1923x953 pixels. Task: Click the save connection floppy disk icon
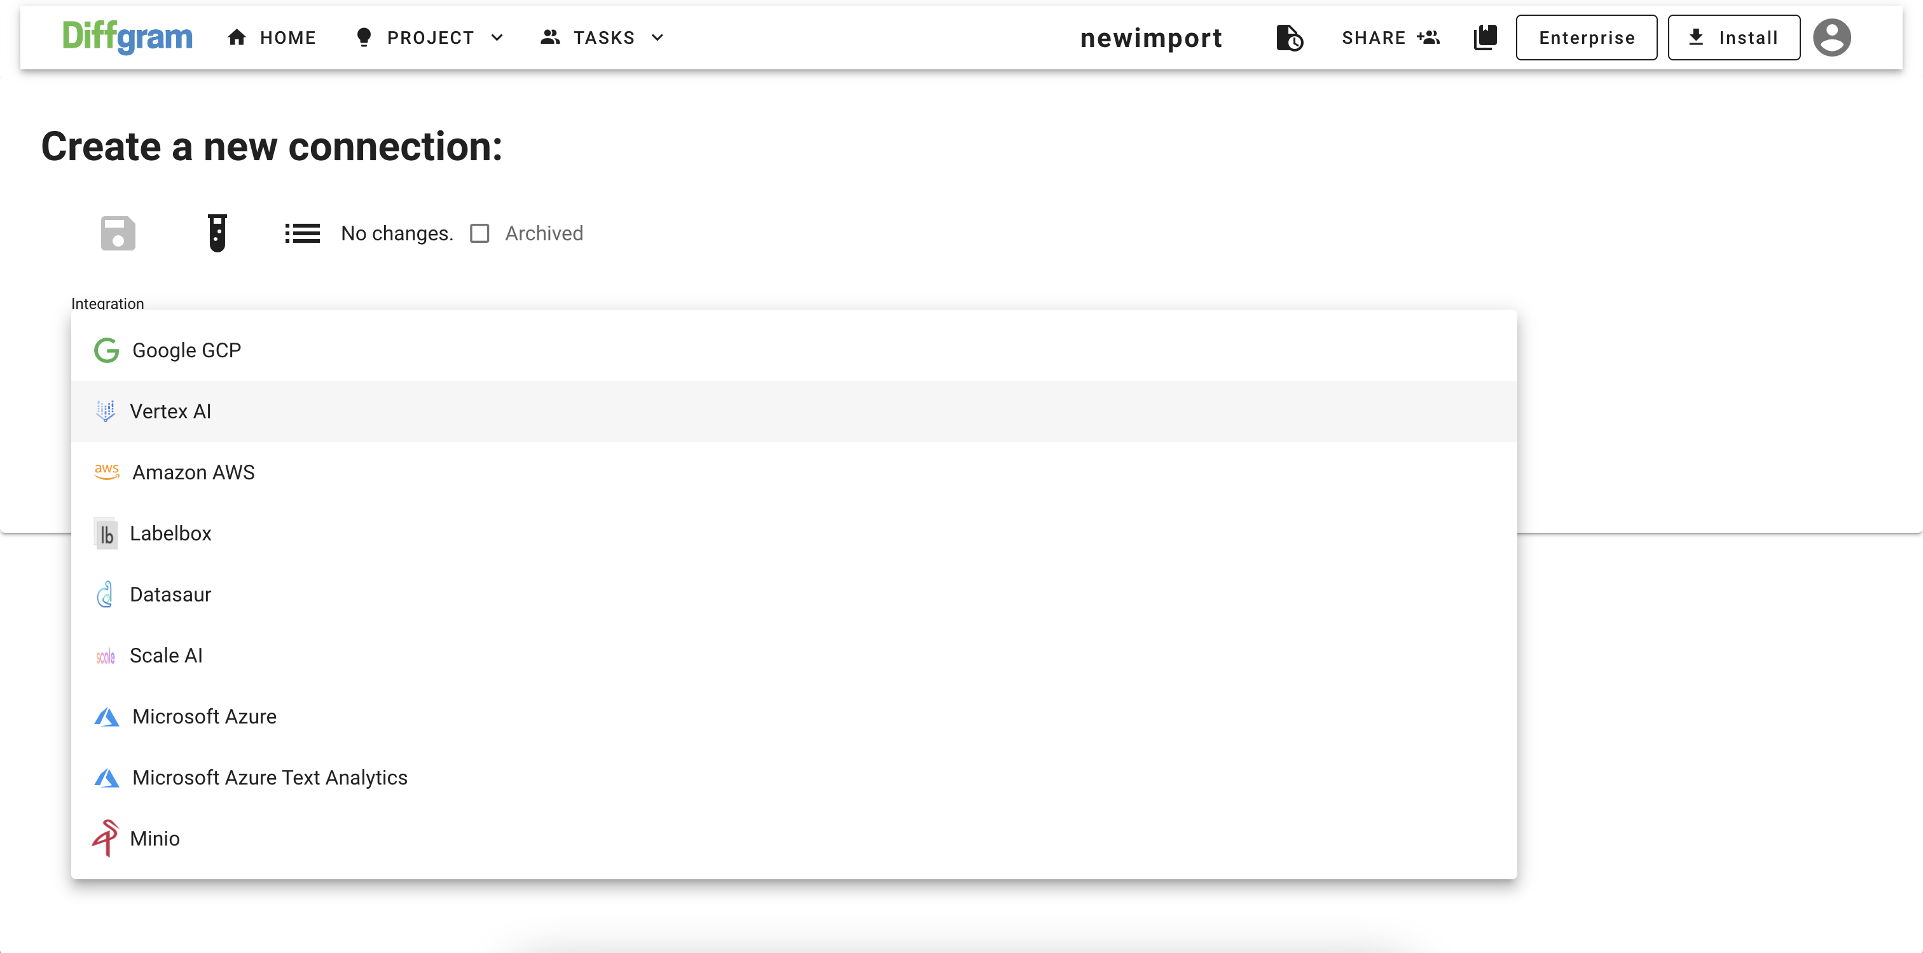click(118, 233)
